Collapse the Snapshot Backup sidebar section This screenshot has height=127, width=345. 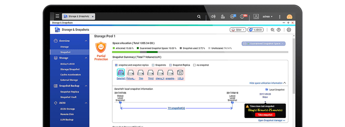click(x=86, y=86)
